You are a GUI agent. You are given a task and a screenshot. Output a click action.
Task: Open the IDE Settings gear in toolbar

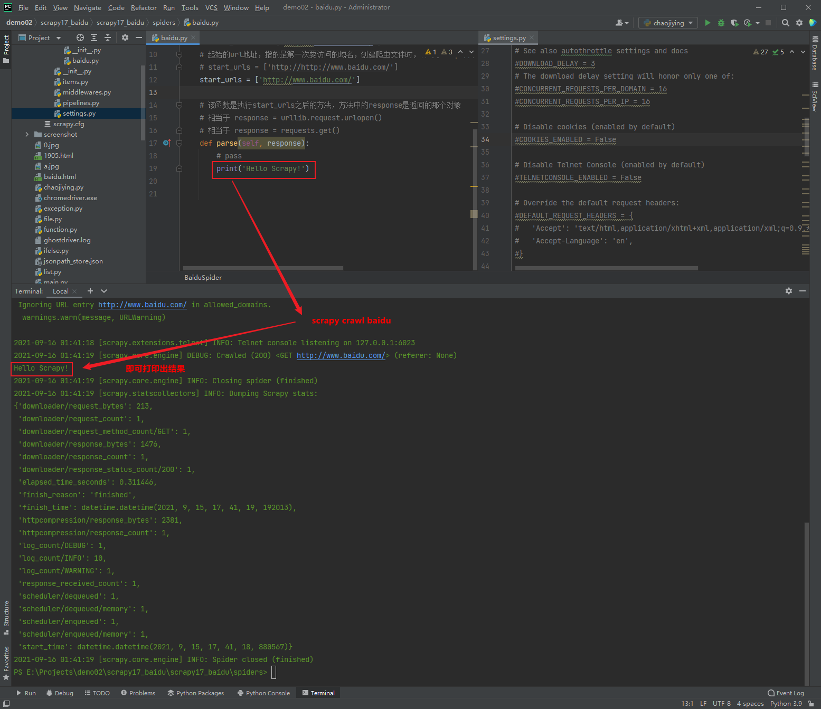click(799, 23)
